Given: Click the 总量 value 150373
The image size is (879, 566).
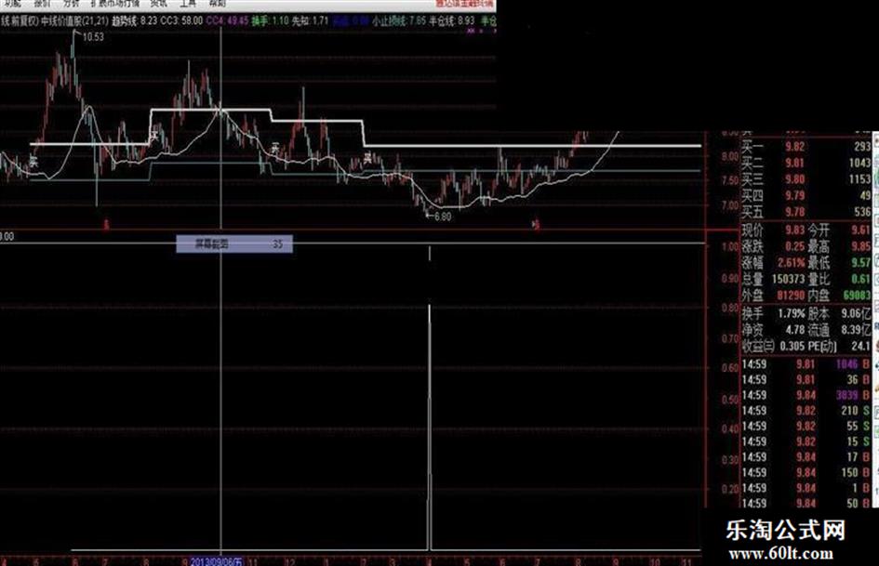Looking at the screenshot, I should [x=789, y=279].
